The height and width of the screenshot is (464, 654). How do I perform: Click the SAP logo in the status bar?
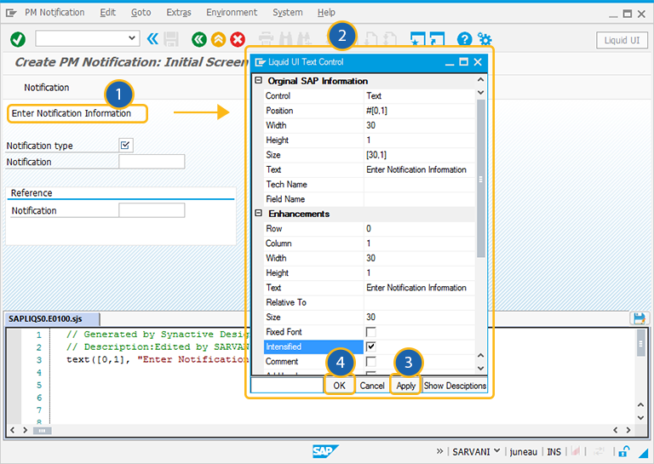[325, 451]
